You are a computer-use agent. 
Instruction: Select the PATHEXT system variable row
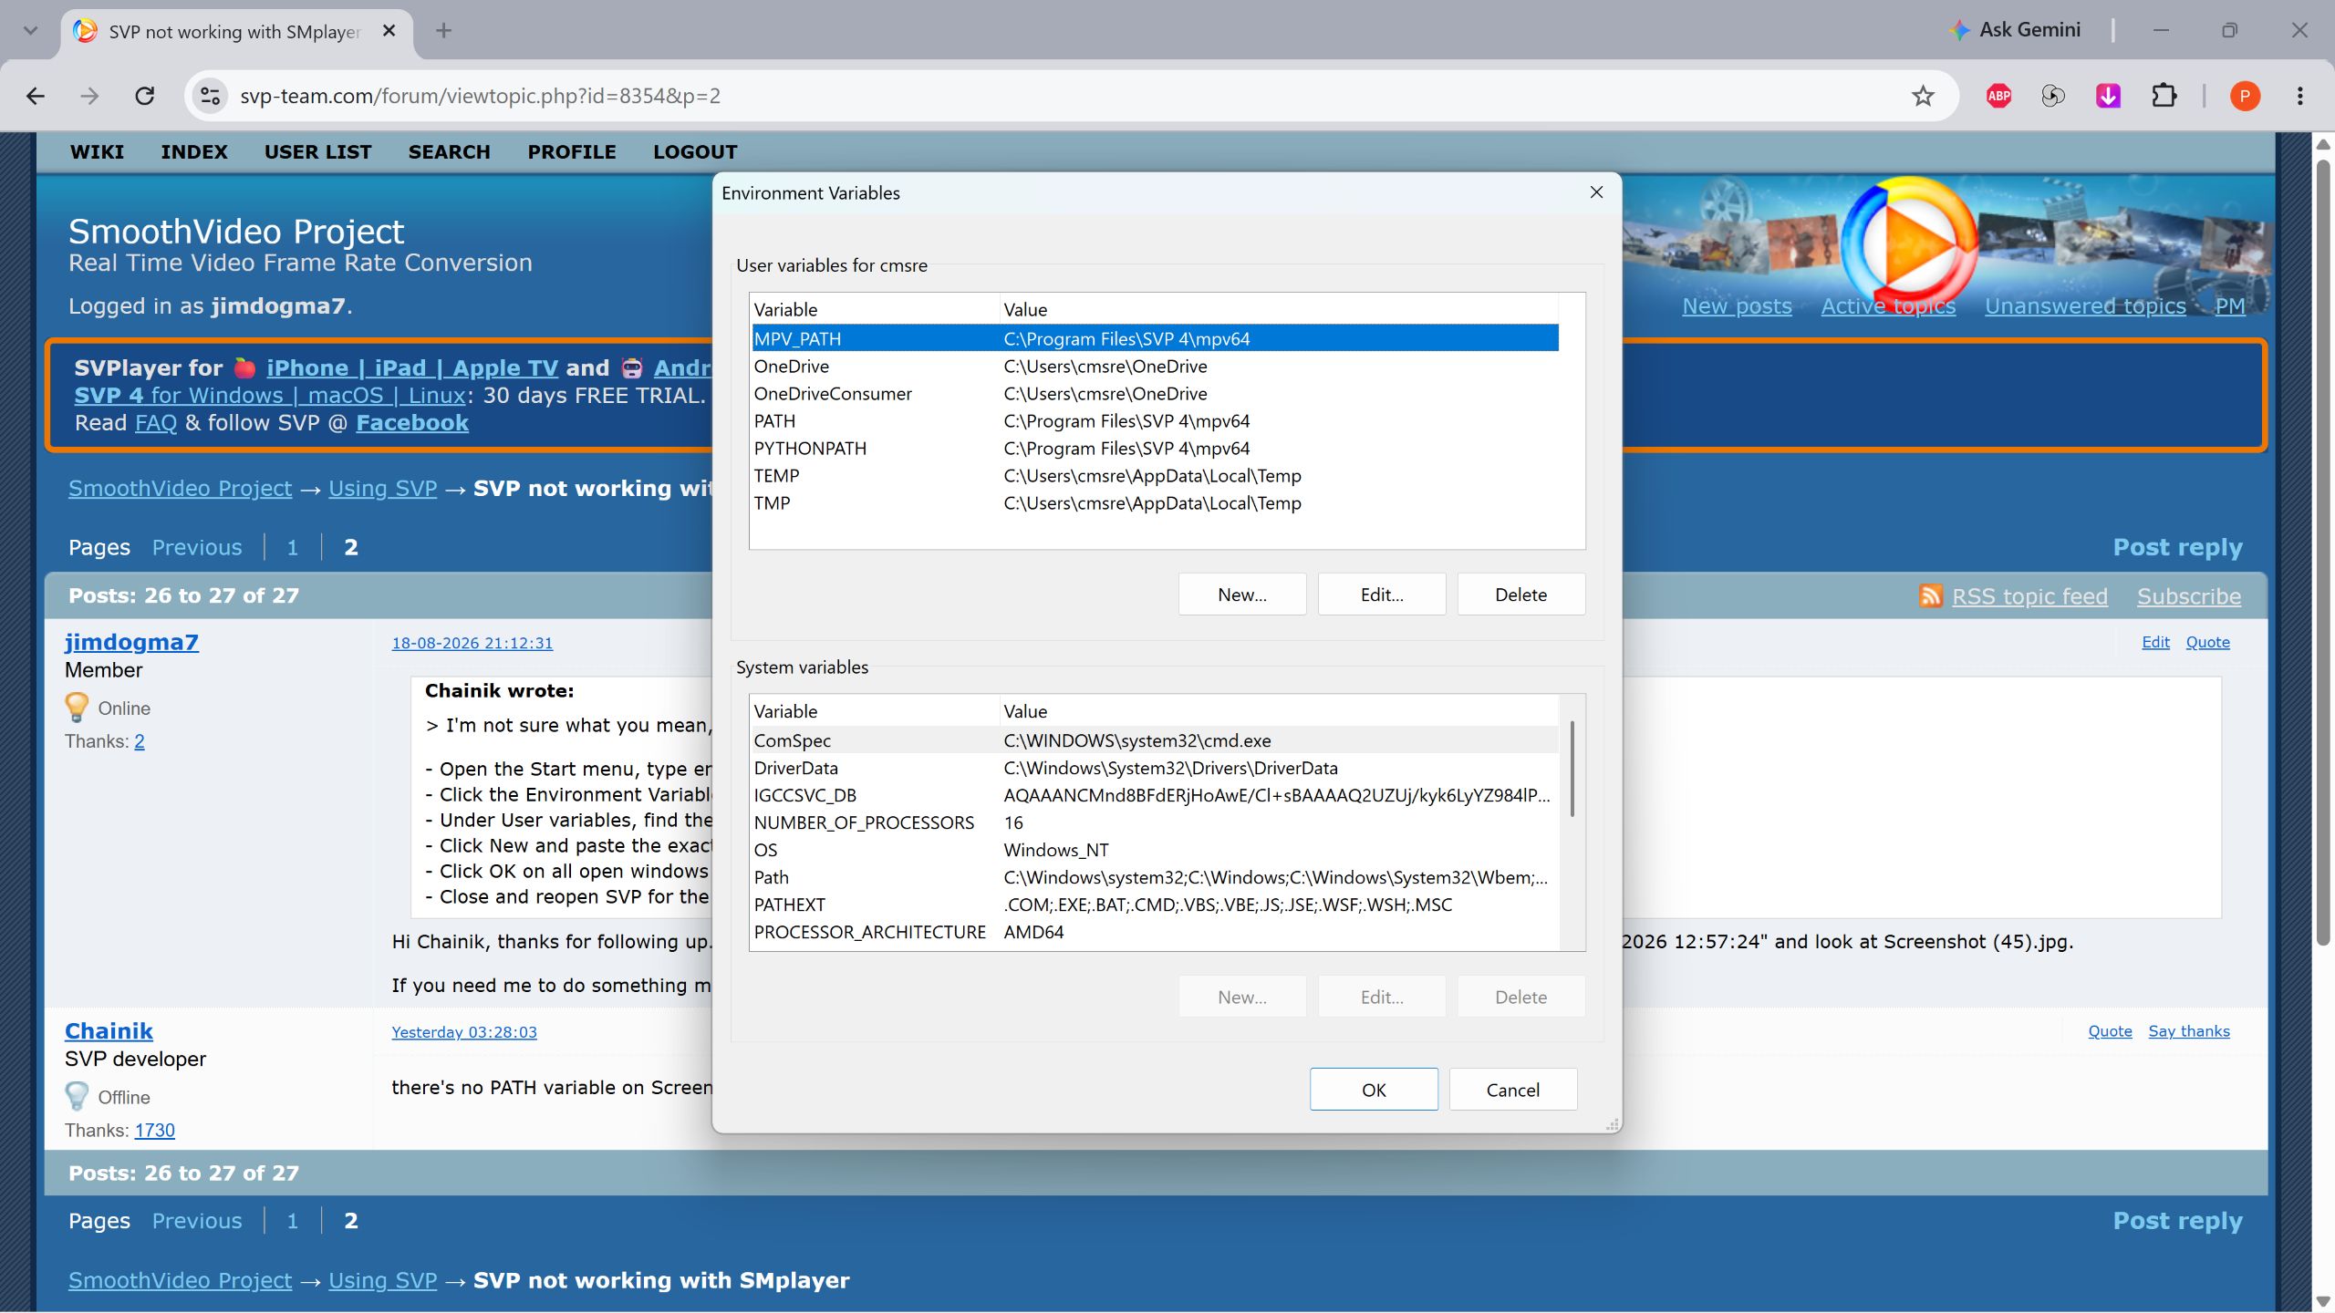tap(1155, 905)
